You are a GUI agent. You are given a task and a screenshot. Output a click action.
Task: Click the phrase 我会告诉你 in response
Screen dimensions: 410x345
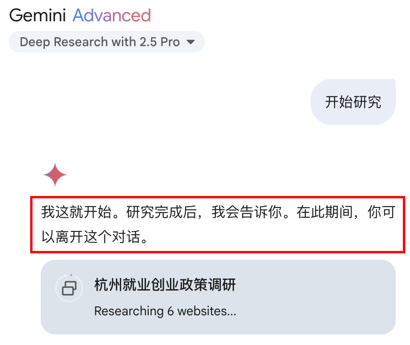click(247, 212)
